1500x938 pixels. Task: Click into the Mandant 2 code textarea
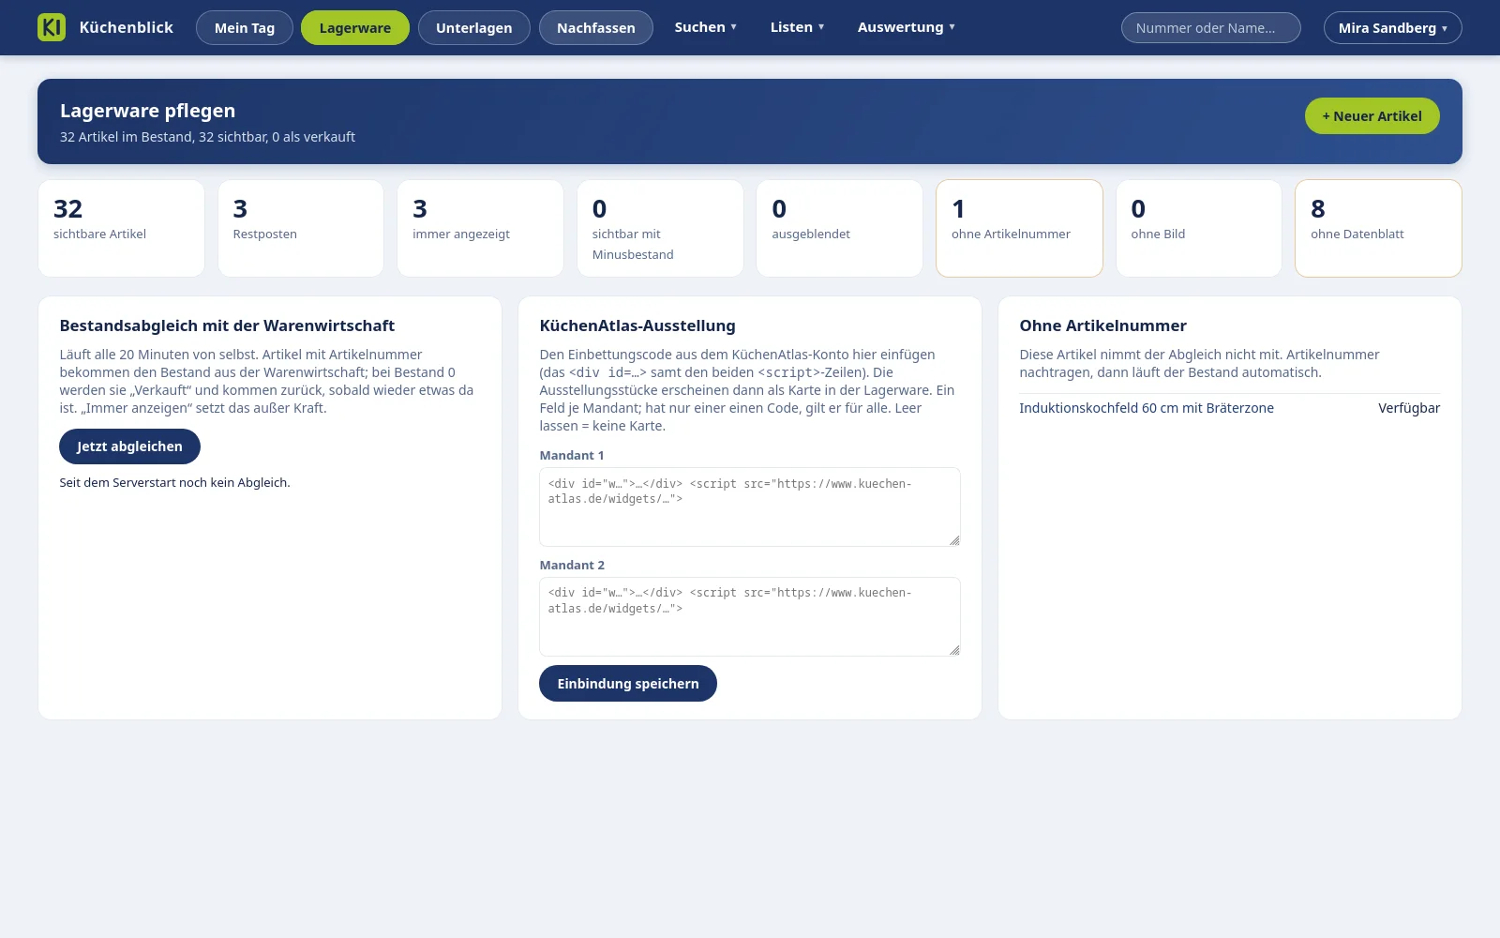coord(750,616)
